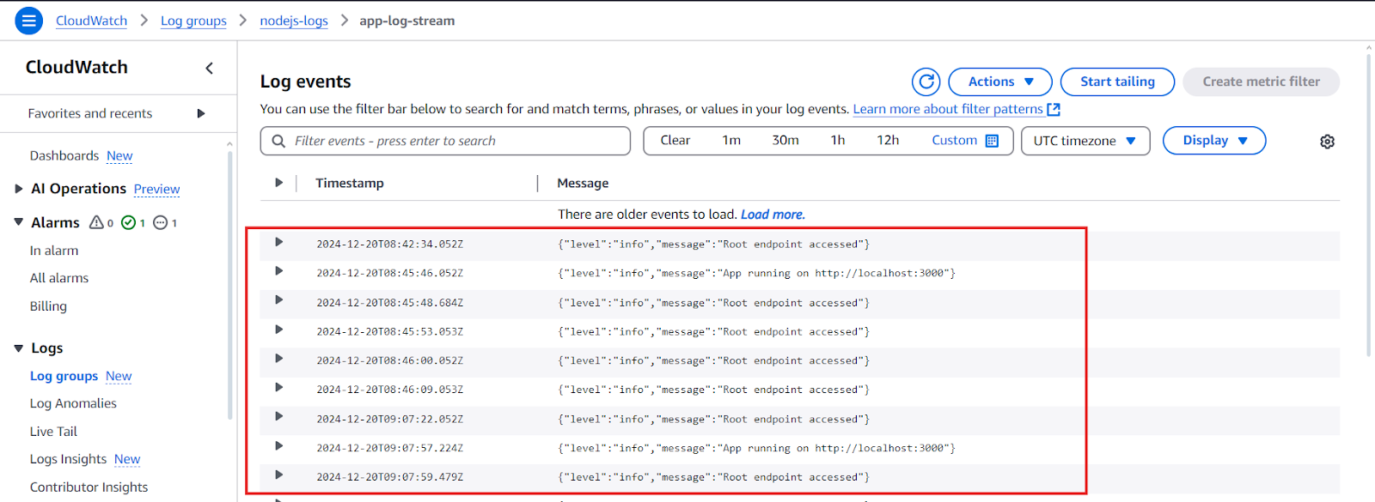Open Log Anomalies sidebar item
The height and width of the screenshot is (502, 1375).
click(x=73, y=403)
